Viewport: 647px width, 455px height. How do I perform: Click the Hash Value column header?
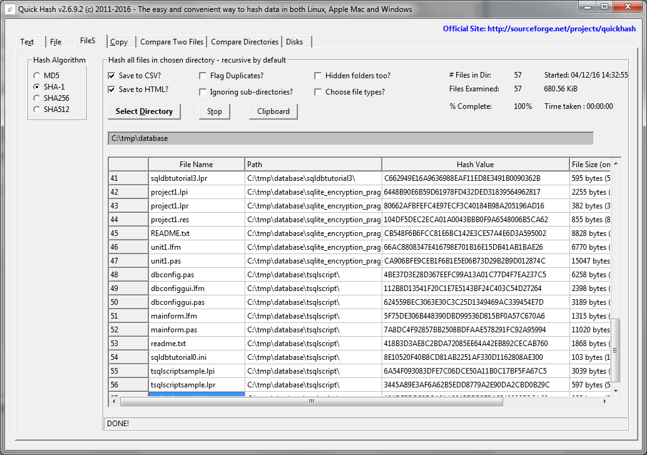(475, 165)
